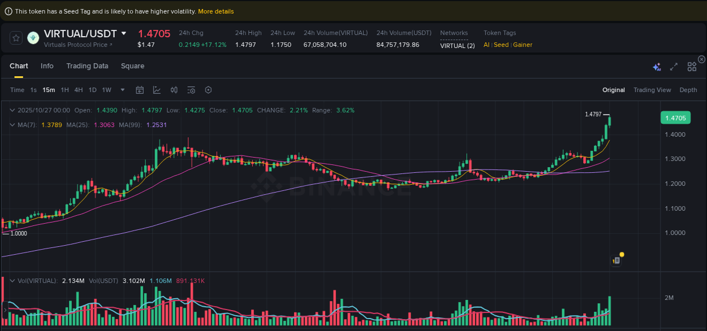This screenshot has width=707, height=331.
Task: Open the extra timeframes dropdown arrow
Action: click(122, 90)
